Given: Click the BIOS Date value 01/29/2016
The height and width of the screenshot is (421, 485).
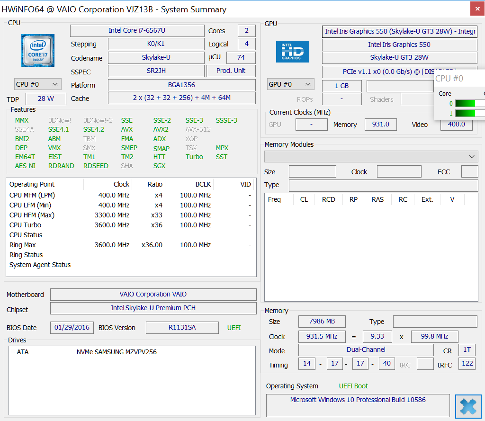Looking at the screenshot, I should coord(72,328).
